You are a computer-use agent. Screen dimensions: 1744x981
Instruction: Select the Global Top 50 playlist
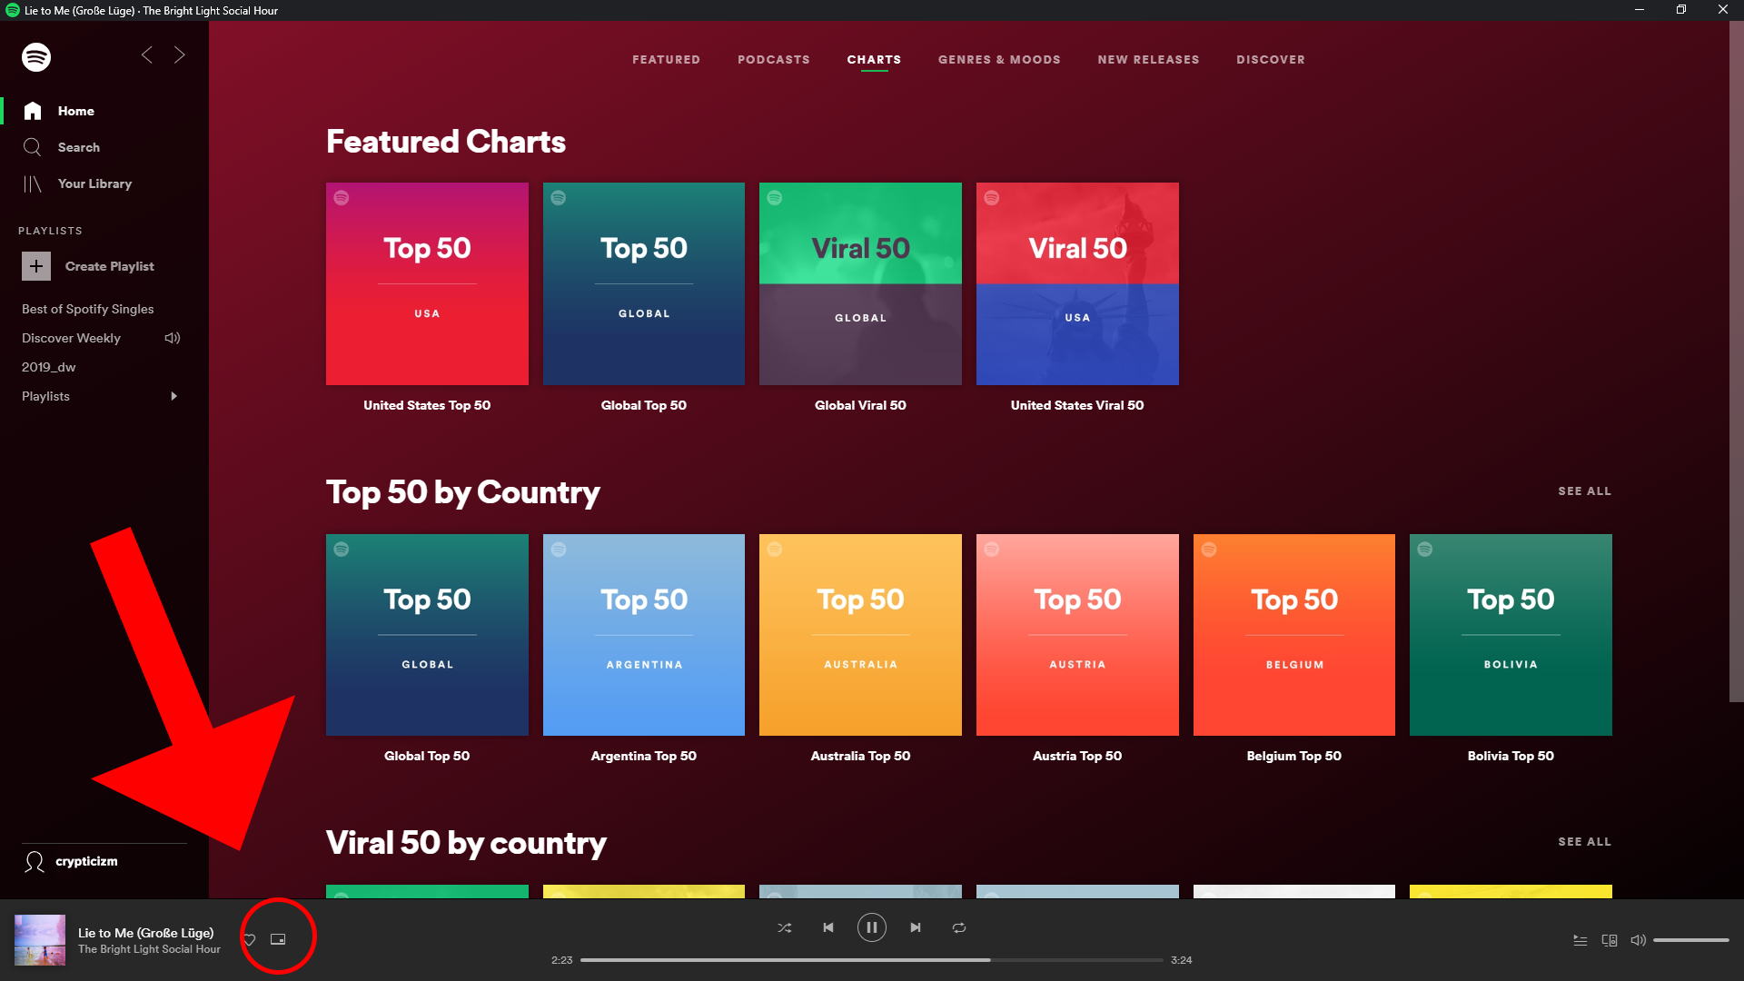(426, 635)
